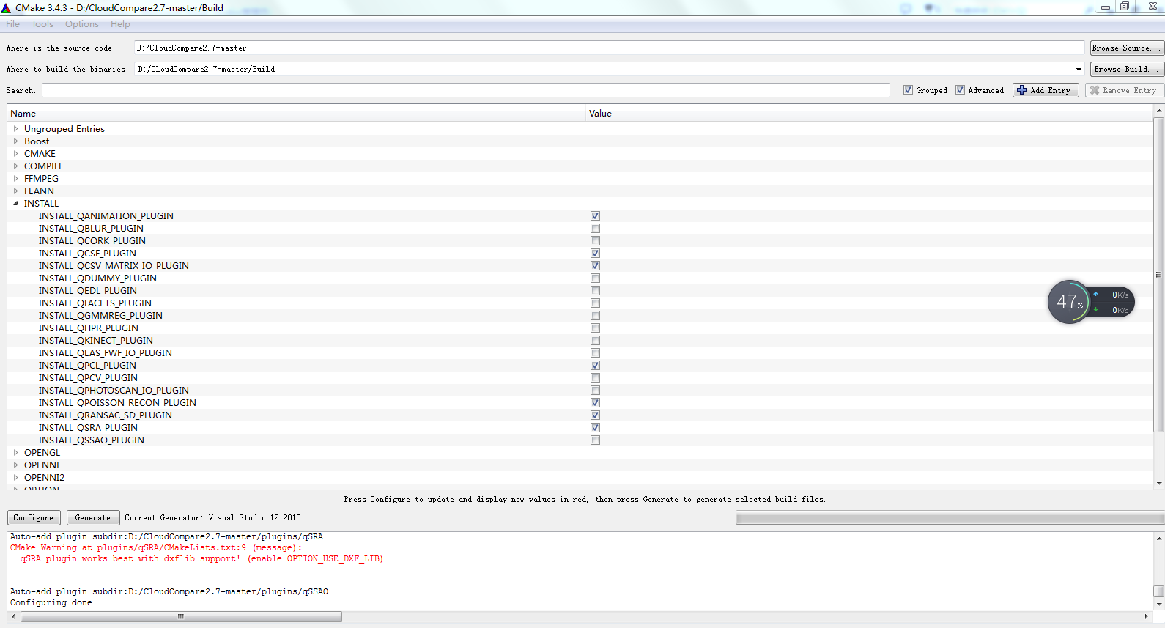Select the INSTALL_QFACETS_PLUGIN row

580,303
